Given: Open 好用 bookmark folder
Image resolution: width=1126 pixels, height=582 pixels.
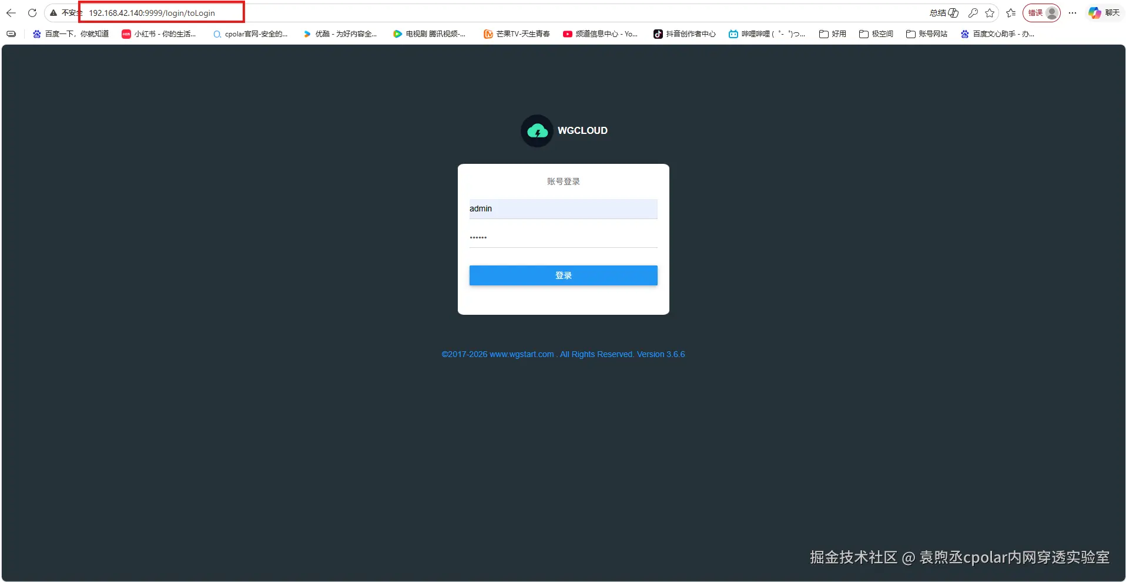Looking at the screenshot, I should 833,34.
